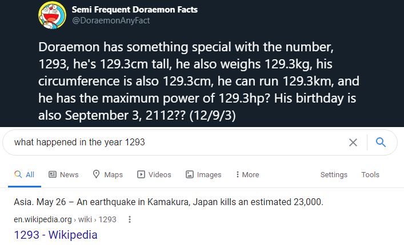Screen dimensions: 404x245
Task: Open the 1293 - Wikipedia result link
Action: click(x=55, y=235)
